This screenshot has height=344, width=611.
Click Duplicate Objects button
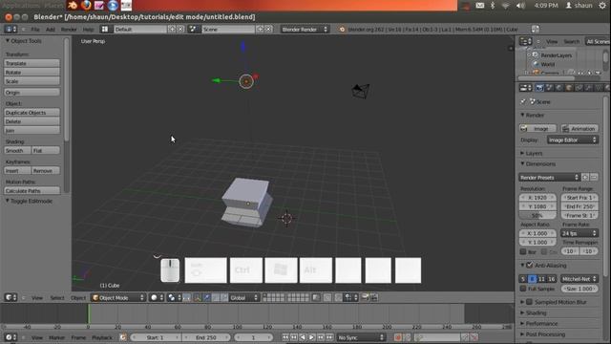tap(32, 113)
